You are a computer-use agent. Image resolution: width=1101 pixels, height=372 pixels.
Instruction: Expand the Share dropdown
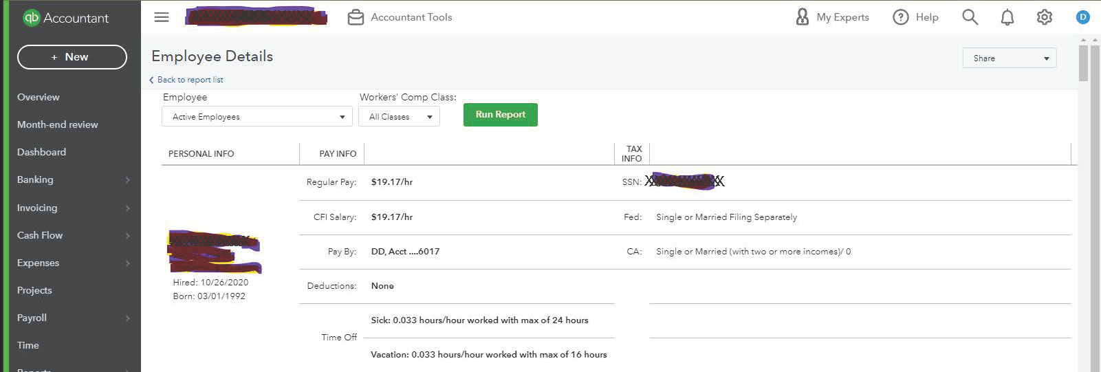(1009, 58)
